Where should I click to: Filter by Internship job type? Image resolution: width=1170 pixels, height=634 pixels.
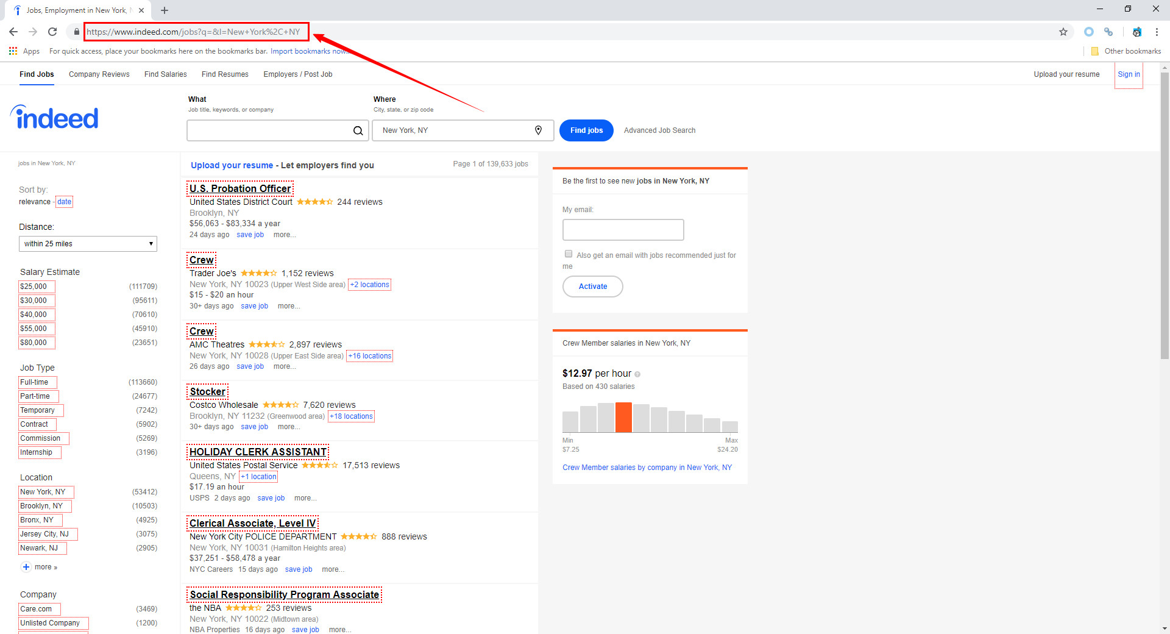tap(39, 452)
